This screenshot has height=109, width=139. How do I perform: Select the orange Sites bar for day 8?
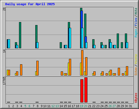pos(37,68)
